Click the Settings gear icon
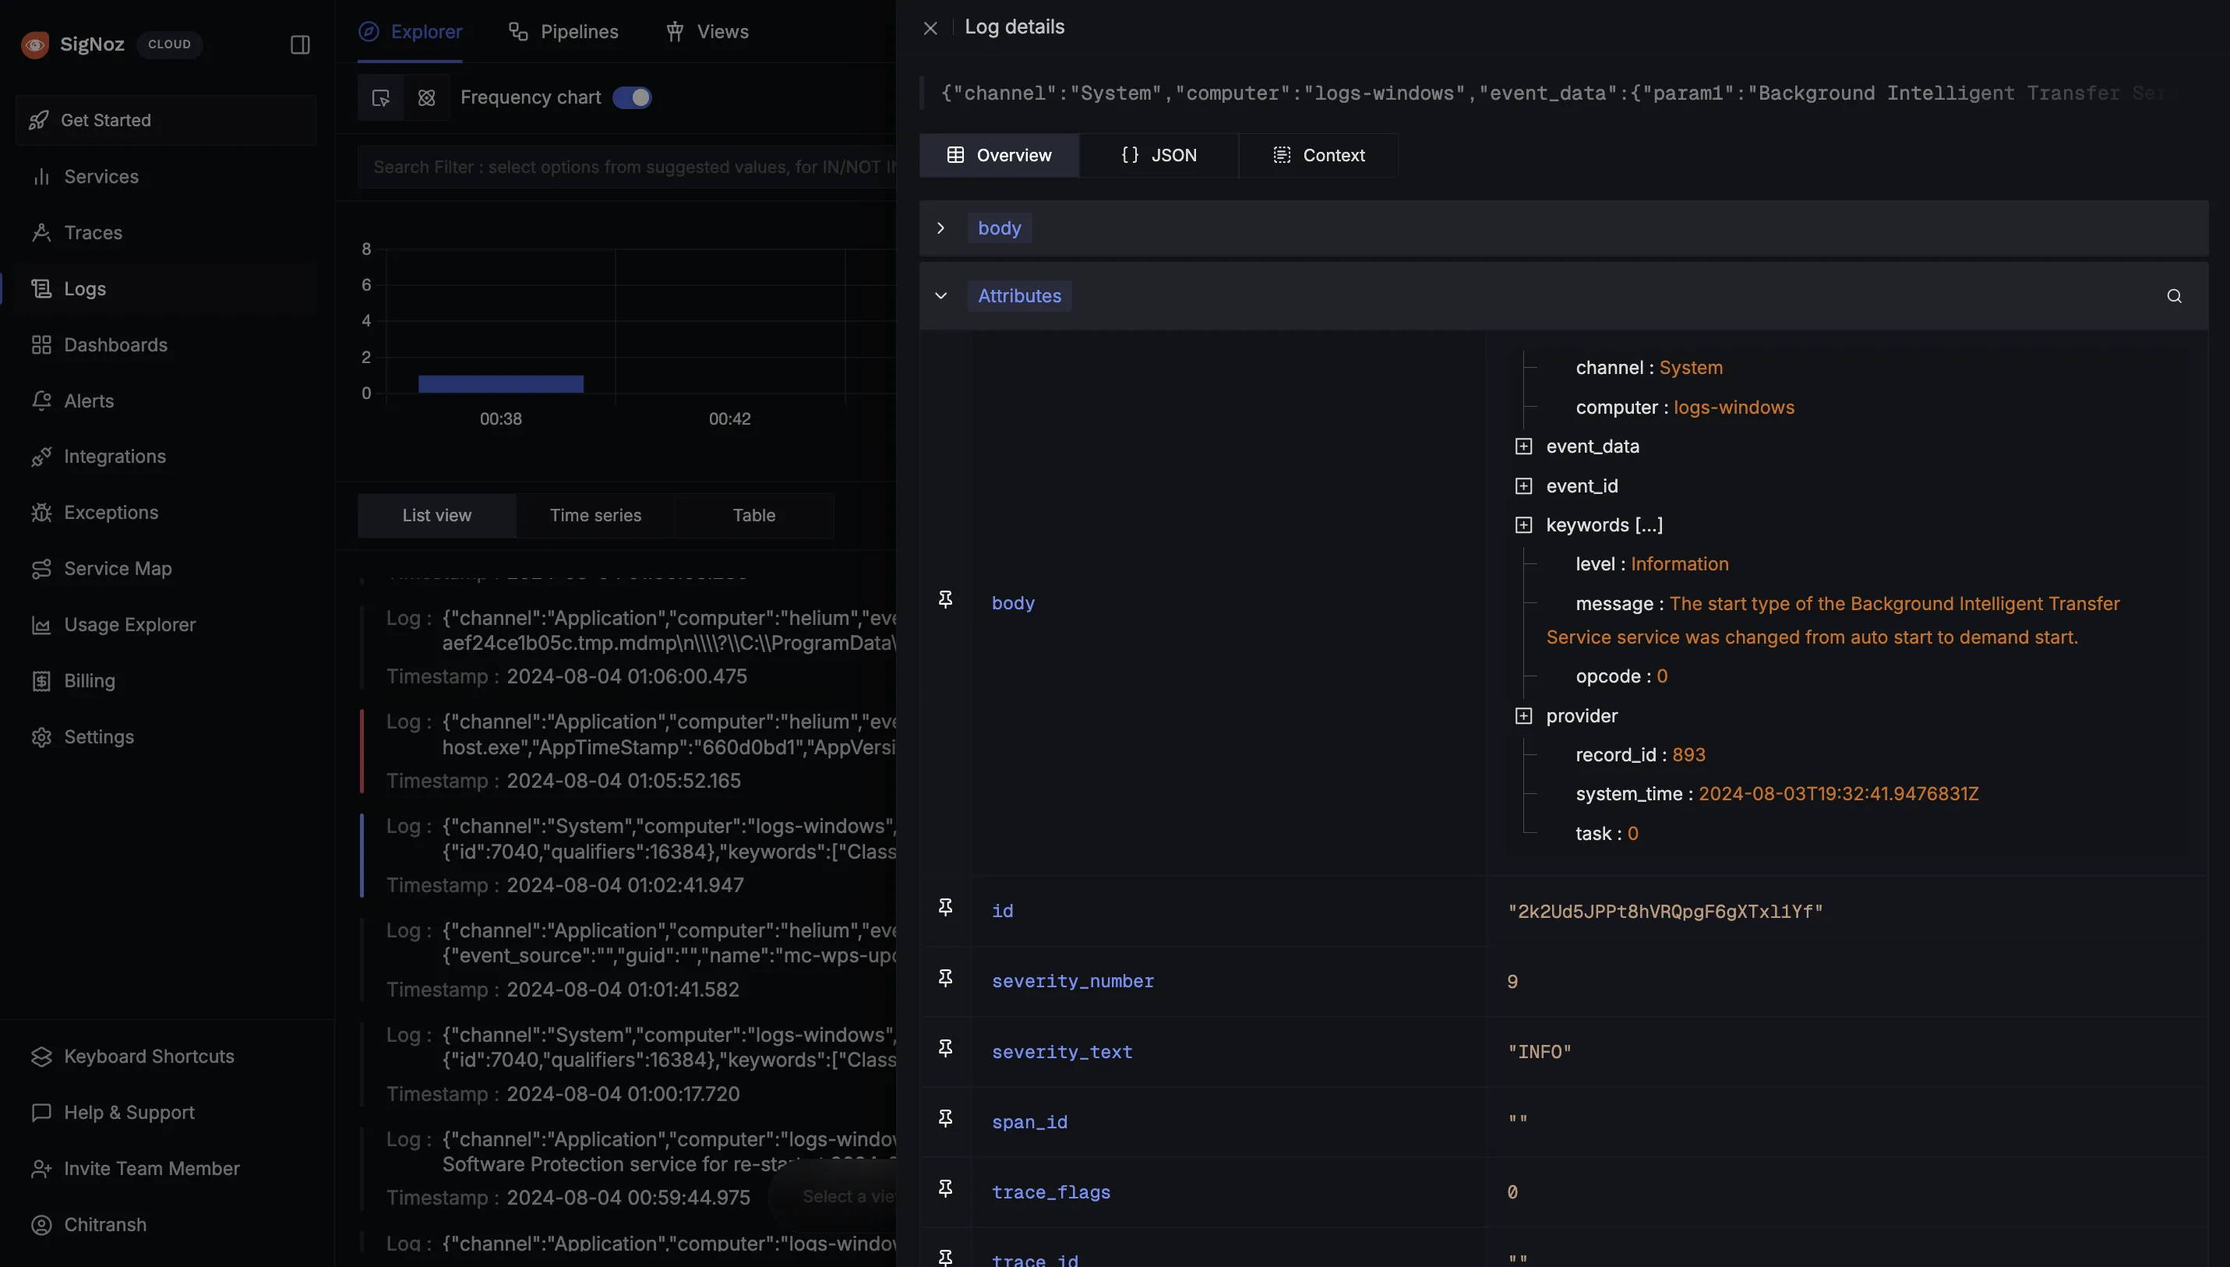The height and width of the screenshot is (1267, 2230). pos(41,737)
